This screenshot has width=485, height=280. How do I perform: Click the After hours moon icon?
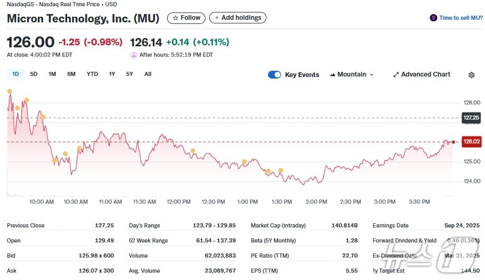(134, 55)
